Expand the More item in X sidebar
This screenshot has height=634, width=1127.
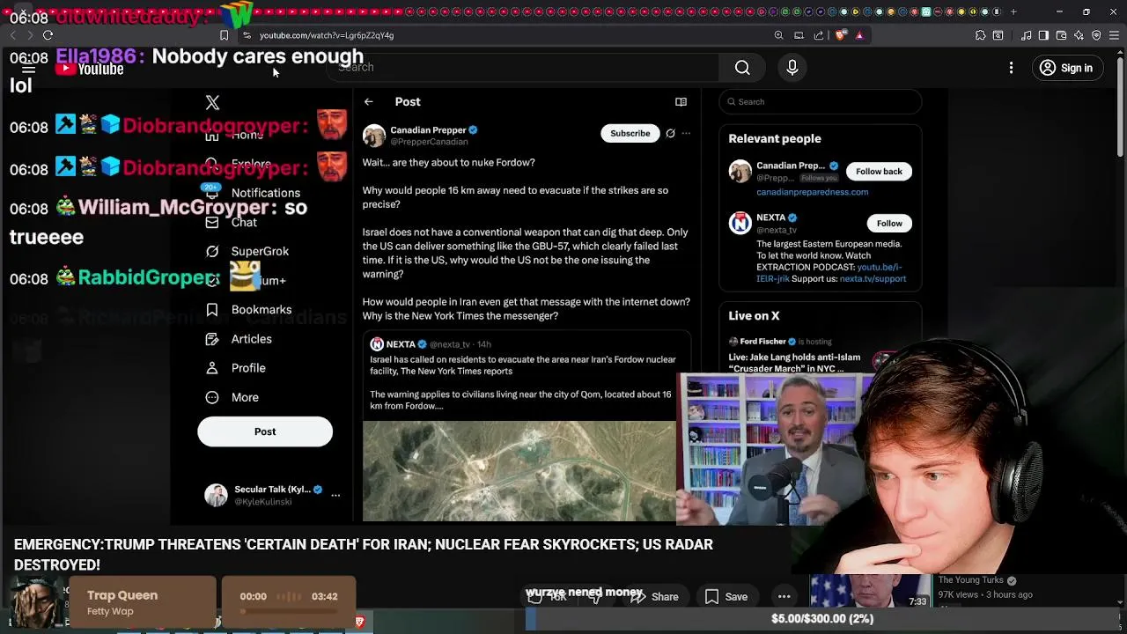pos(232,397)
